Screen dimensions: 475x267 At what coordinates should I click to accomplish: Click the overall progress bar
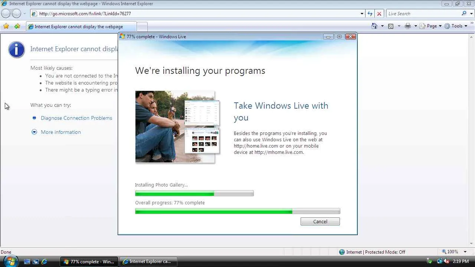coord(237,211)
